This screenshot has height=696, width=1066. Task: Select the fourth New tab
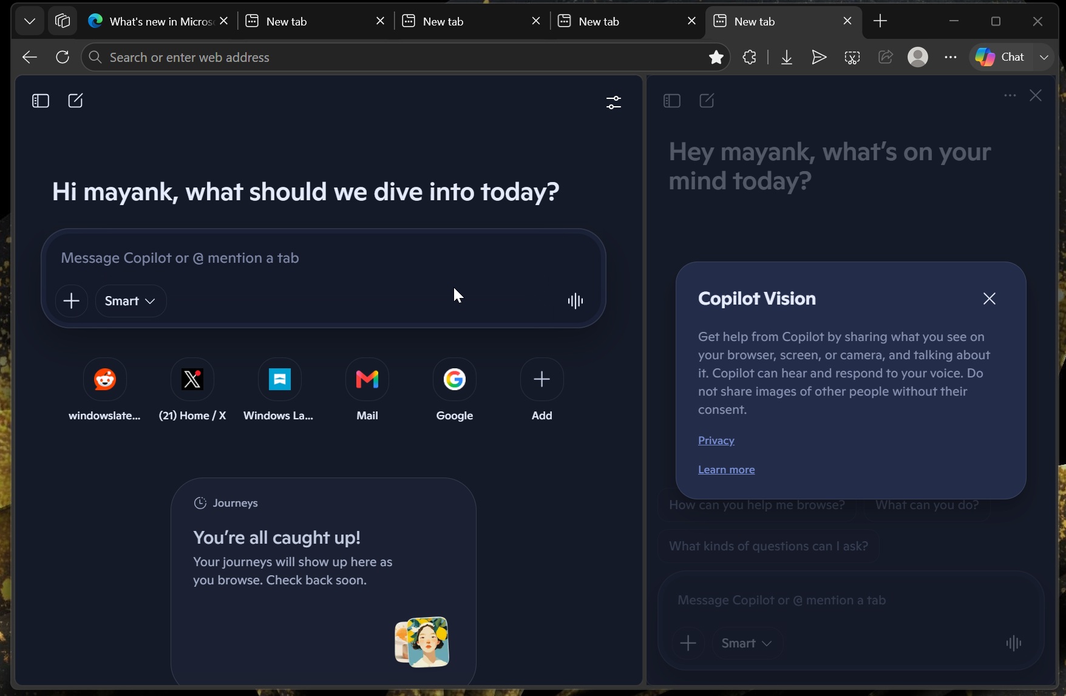628,21
